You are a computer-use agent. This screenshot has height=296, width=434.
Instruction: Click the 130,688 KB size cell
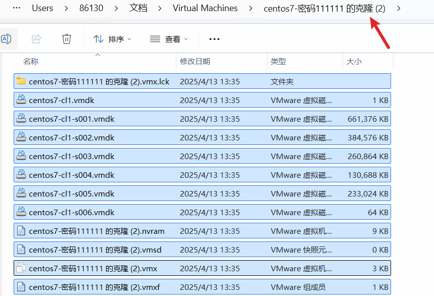[368, 175]
